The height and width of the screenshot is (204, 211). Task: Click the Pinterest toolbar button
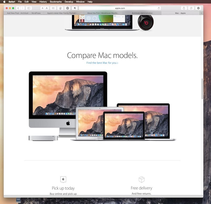[x=68, y=8]
